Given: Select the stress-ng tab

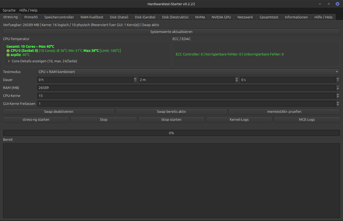Looking at the screenshot, I should coord(10,17).
